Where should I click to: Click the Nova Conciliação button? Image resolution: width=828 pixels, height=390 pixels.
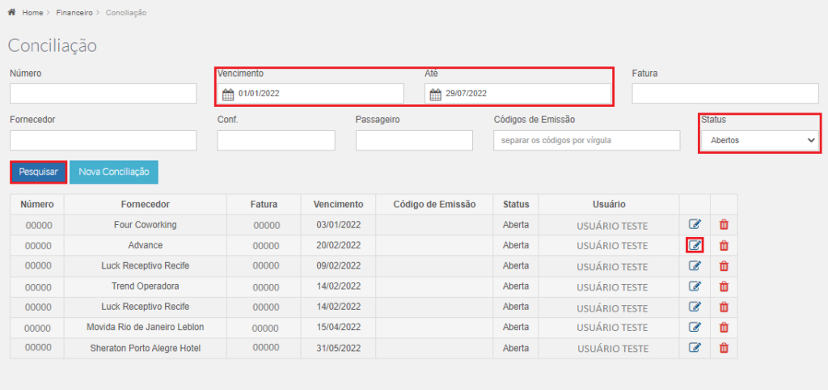(113, 172)
